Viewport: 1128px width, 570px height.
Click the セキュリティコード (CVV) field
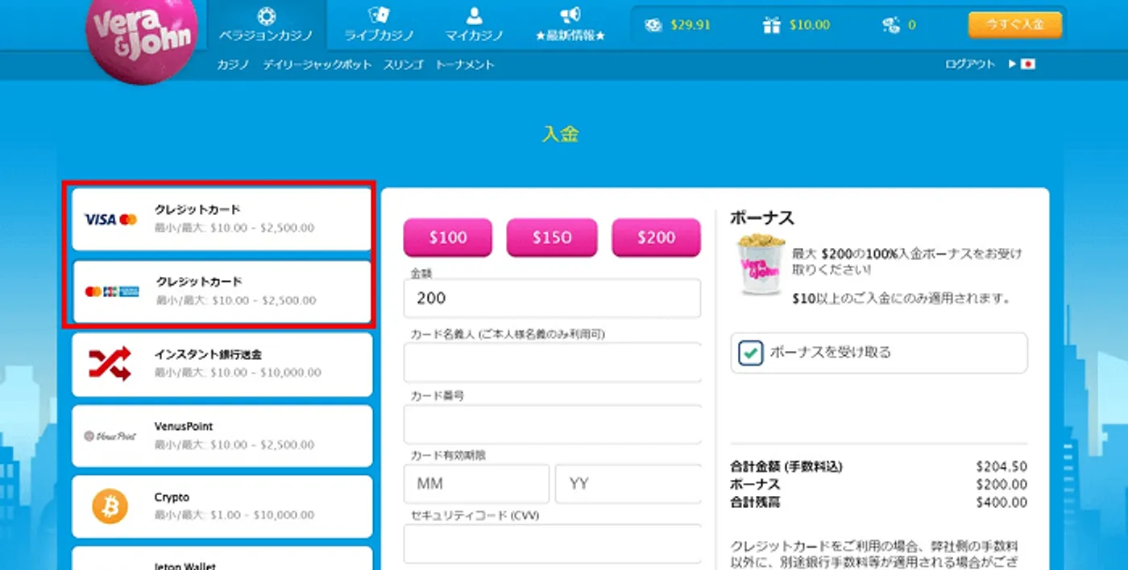click(x=552, y=544)
